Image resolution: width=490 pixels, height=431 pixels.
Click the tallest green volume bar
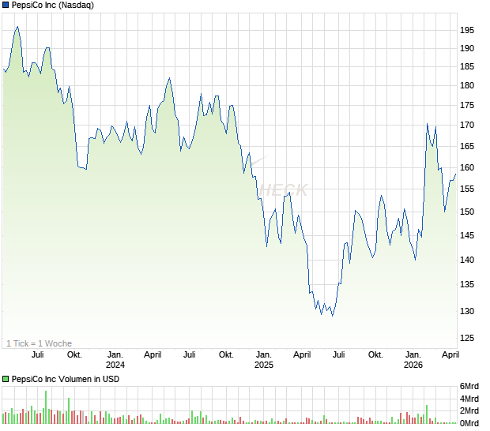(46, 407)
